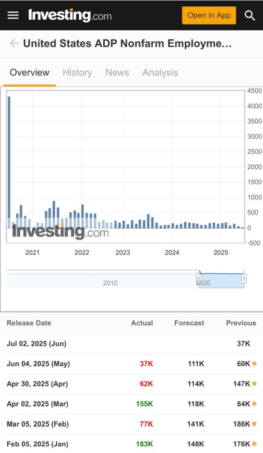Click the tallest bar in the chart

coord(9,162)
